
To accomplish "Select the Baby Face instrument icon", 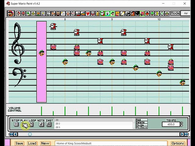I will 68,13.
